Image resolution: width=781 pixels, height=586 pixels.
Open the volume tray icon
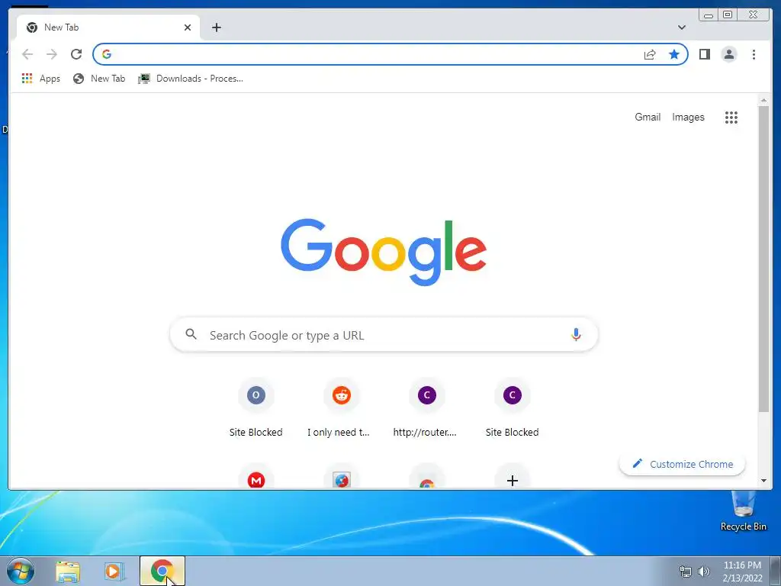703,572
